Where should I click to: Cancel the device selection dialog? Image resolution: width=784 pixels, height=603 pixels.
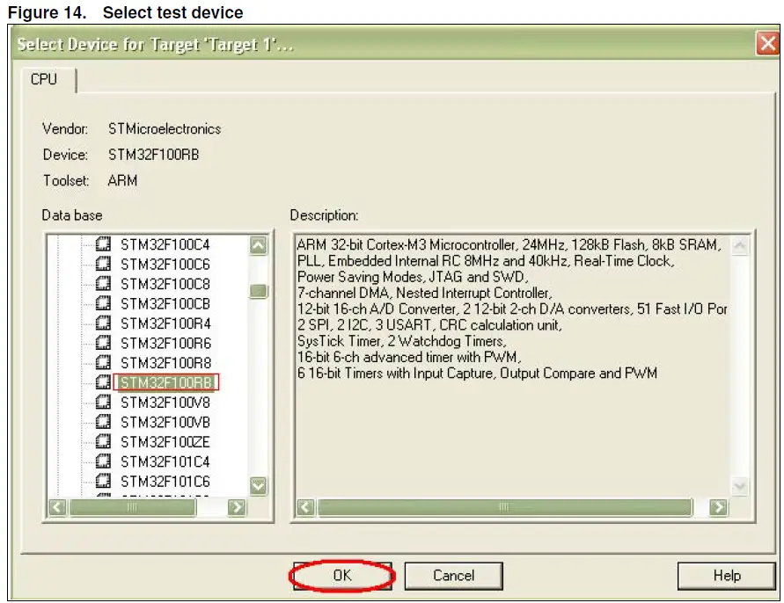454,576
